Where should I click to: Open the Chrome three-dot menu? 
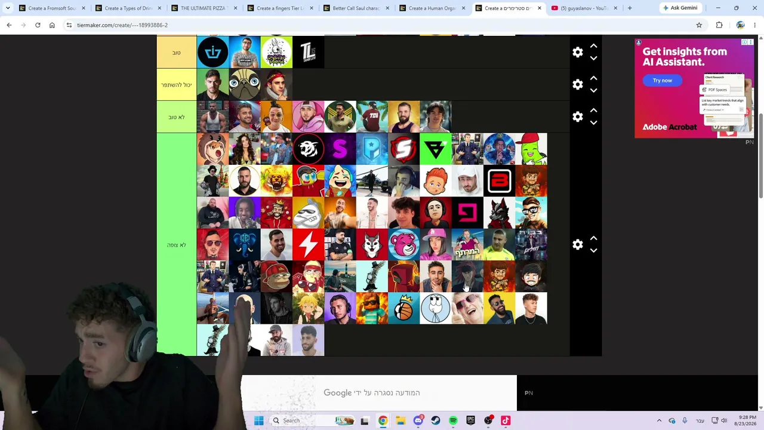click(x=755, y=25)
